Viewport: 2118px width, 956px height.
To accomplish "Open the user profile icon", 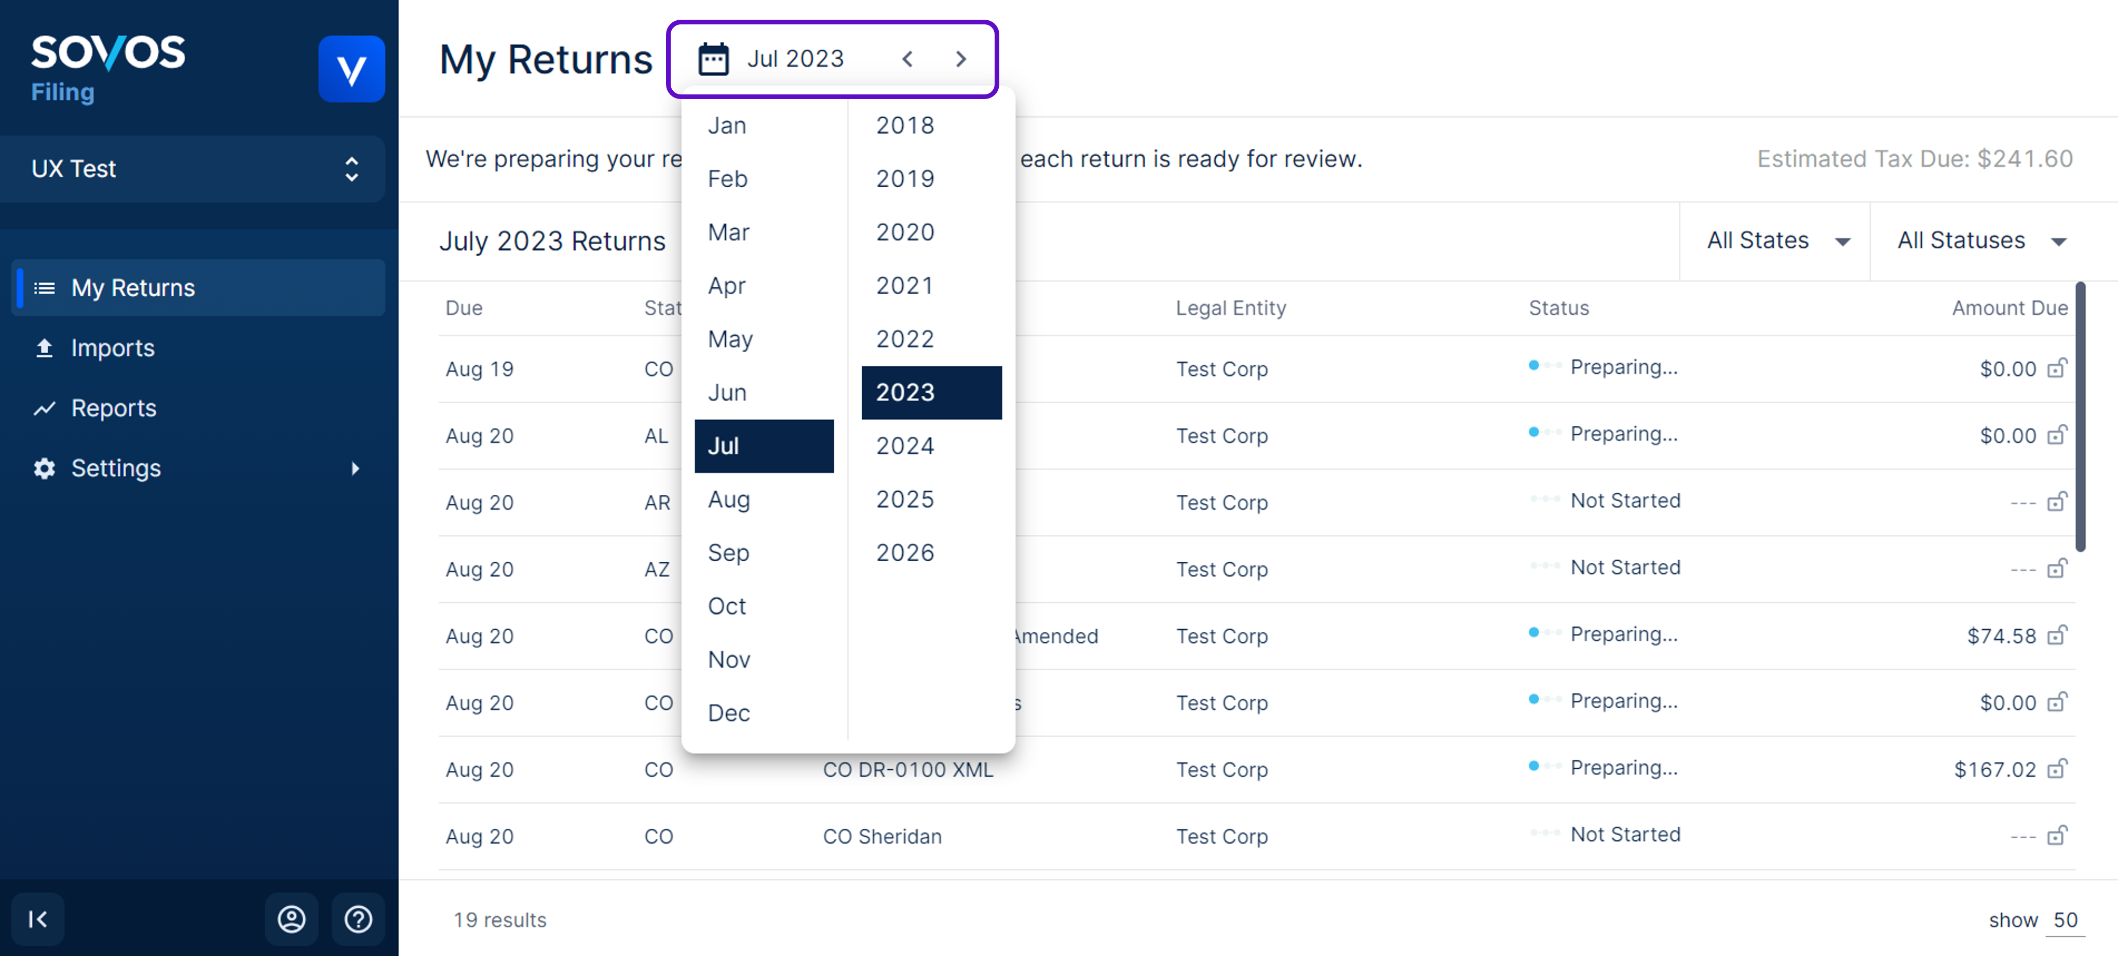I will (291, 918).
